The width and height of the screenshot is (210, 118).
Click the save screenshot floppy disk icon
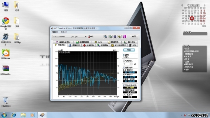pyautogui.click(x=115, y=36)
